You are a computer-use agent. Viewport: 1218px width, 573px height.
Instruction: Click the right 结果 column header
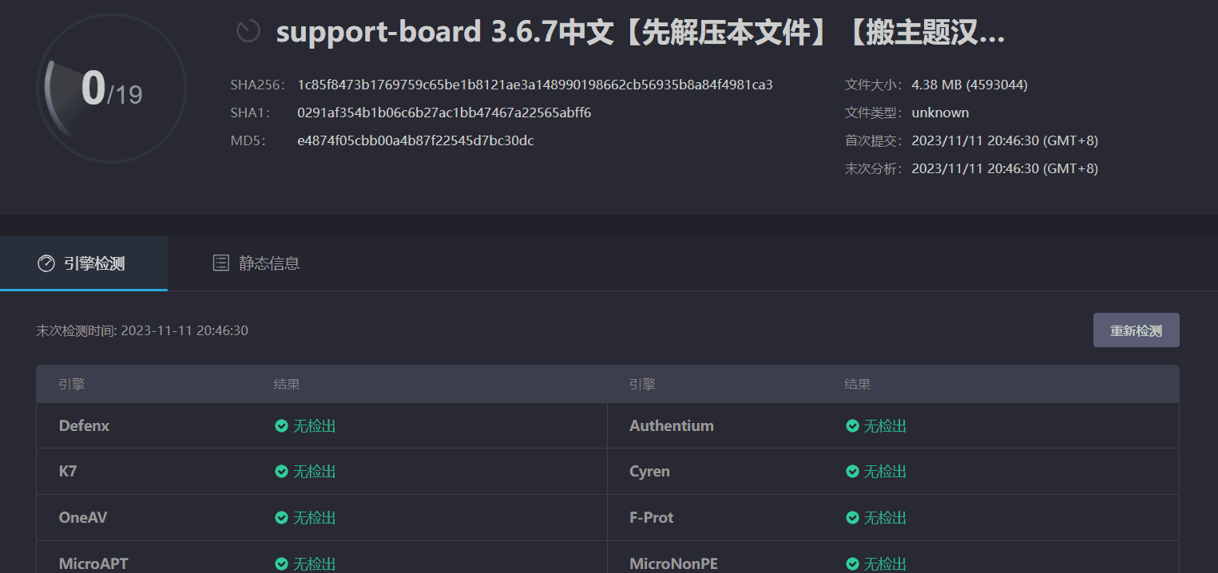pyautogui.click(x=857, y=385)
